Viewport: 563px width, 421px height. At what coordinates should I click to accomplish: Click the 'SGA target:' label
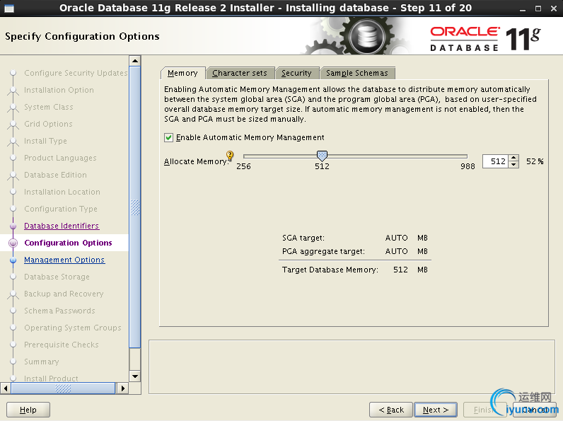pos(303,238)
